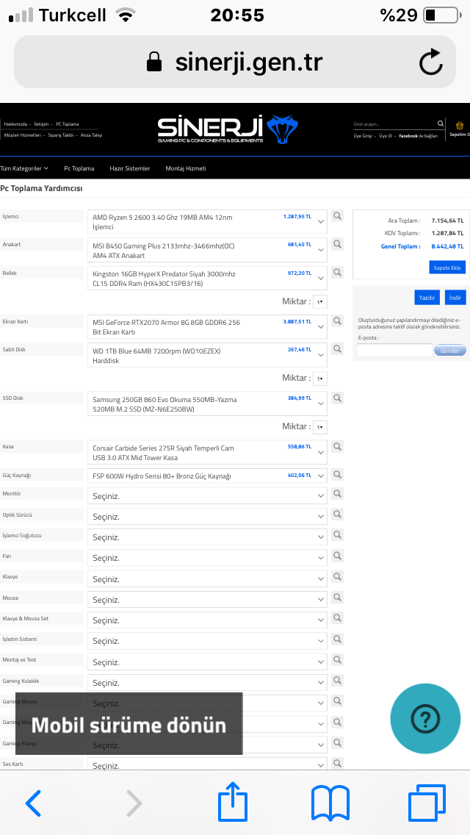Open Arıza Talep link
This screenshot has height=835, width=470.
point(91,135)
